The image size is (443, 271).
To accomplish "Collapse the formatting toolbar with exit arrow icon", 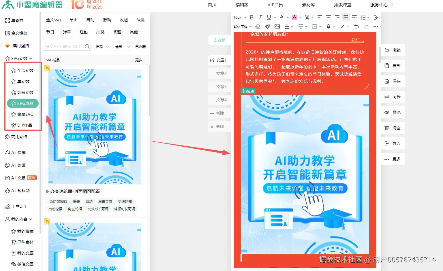I will pos(376,17).
